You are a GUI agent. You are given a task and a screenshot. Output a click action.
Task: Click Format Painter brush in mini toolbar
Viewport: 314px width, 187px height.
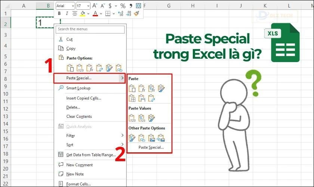[x=137, y=13]
